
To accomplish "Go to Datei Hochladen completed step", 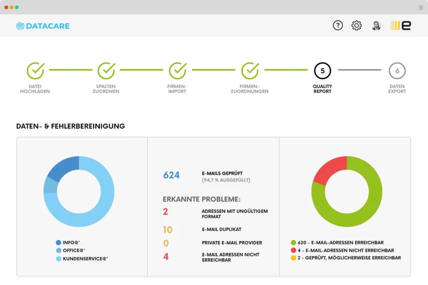I will (x=35, y=71).
